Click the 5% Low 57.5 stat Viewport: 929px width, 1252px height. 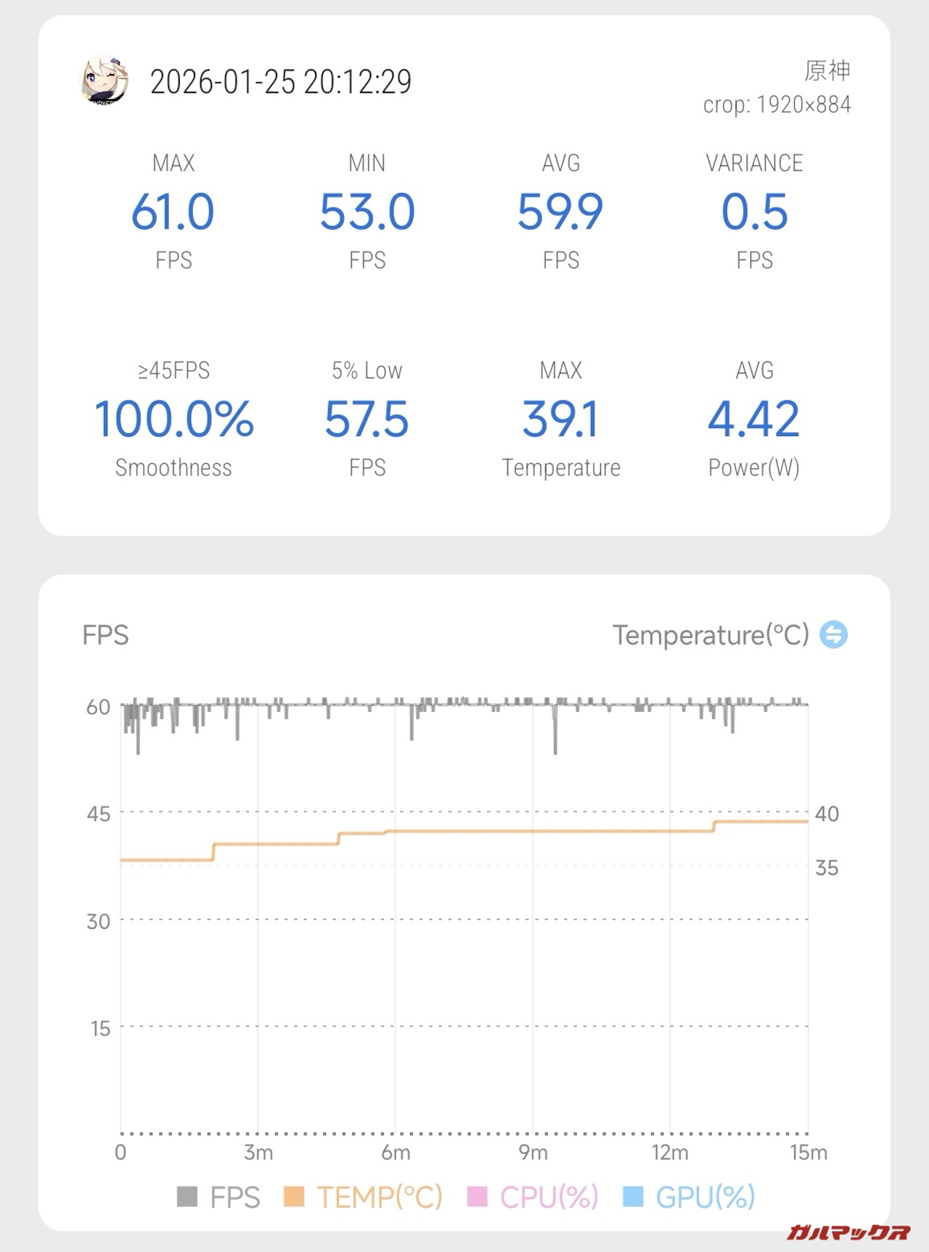(367, 420)
